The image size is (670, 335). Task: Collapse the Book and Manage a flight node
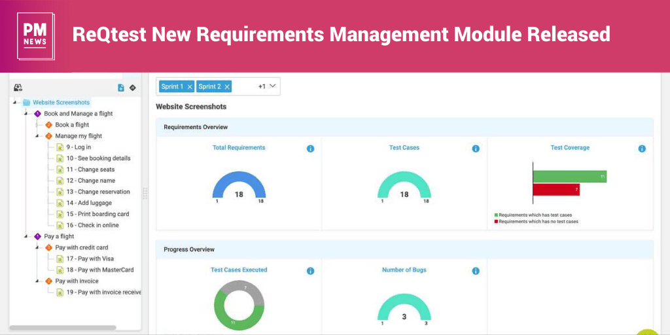click(x=26, y=114)
